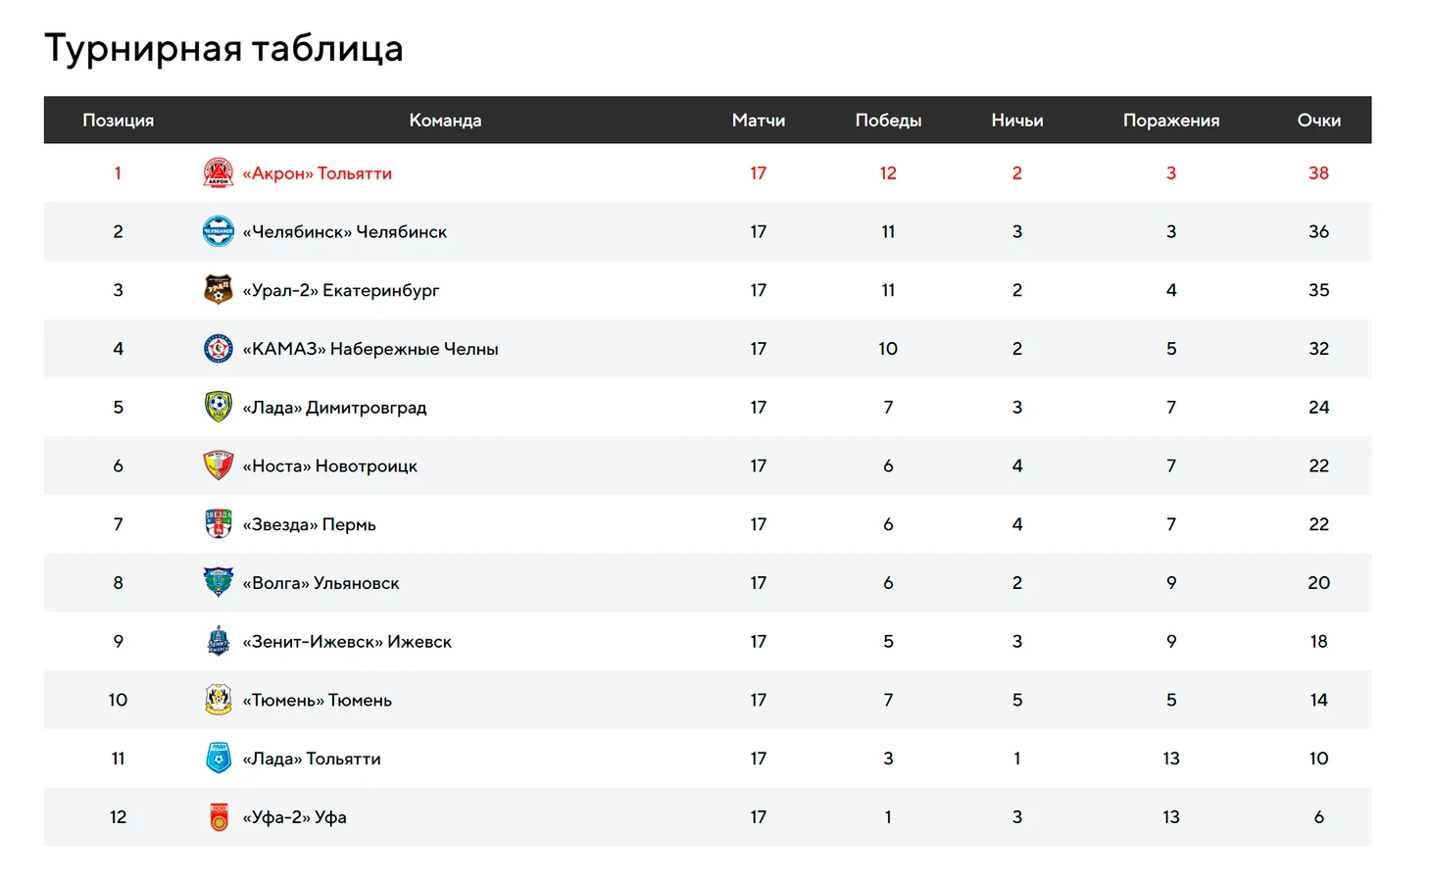Click the Zenit-Izhevsk club logo

tap(218, 641)
